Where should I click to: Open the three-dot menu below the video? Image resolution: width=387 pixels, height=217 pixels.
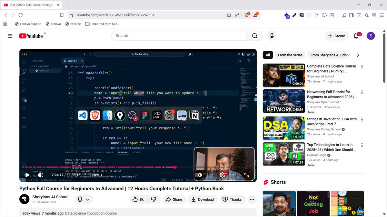pos(252,199)
